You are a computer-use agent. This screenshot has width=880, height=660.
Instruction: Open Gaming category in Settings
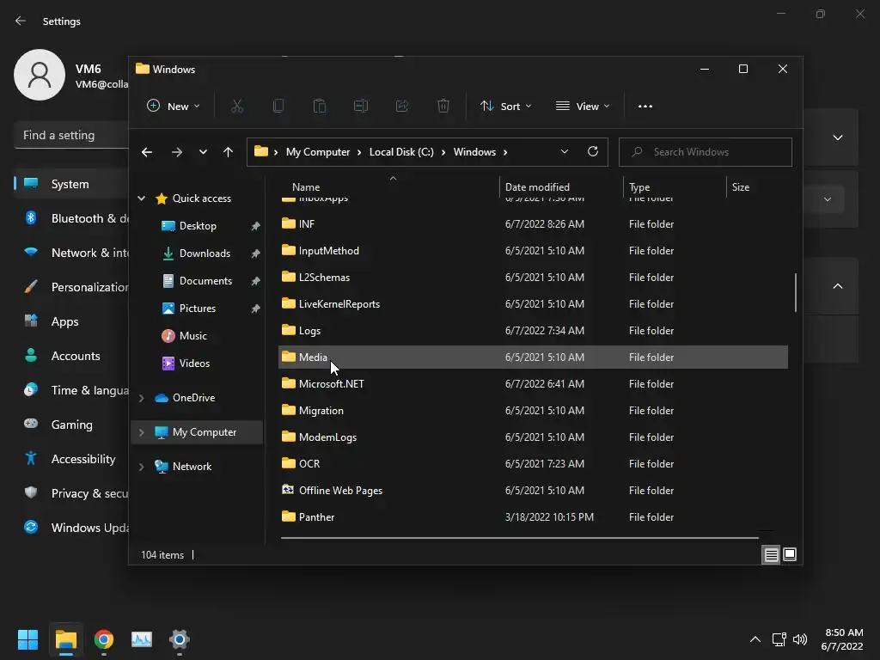click(72, 425)
